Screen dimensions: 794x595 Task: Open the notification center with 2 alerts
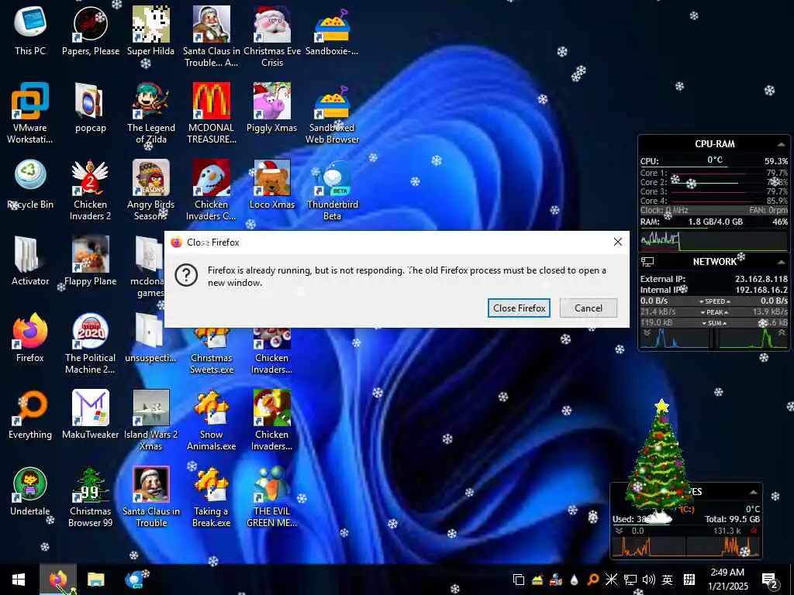[769, 580]
